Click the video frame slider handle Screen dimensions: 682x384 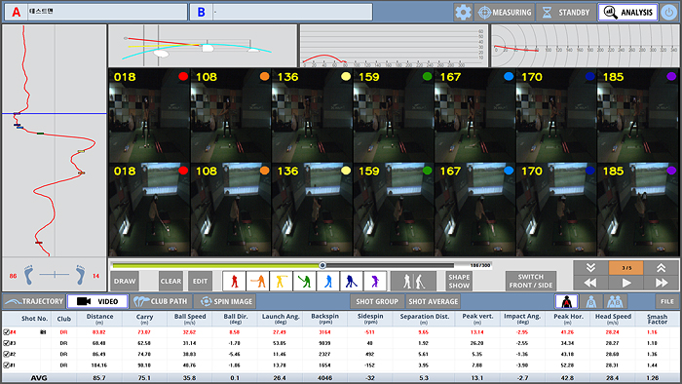point(322,265)
